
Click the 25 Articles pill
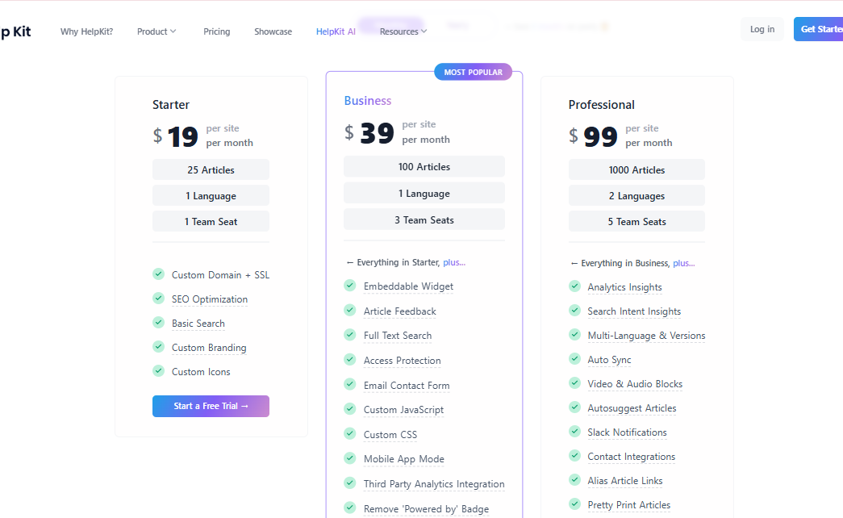coord(211,170)
